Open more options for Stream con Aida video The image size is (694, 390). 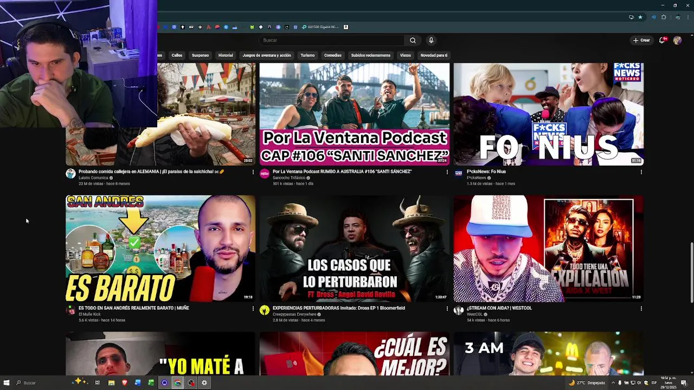[641, 308]
